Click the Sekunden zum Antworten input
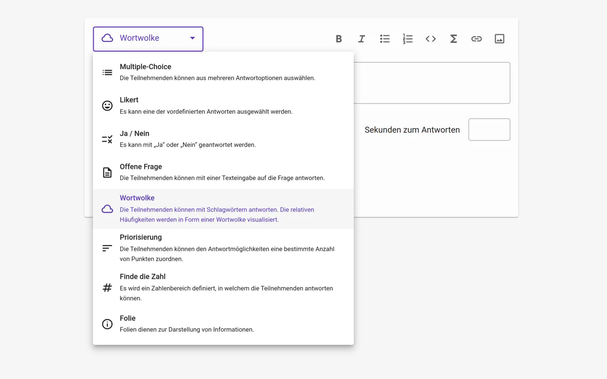Screen dimensions: 607x379 [x=489, y=130]
